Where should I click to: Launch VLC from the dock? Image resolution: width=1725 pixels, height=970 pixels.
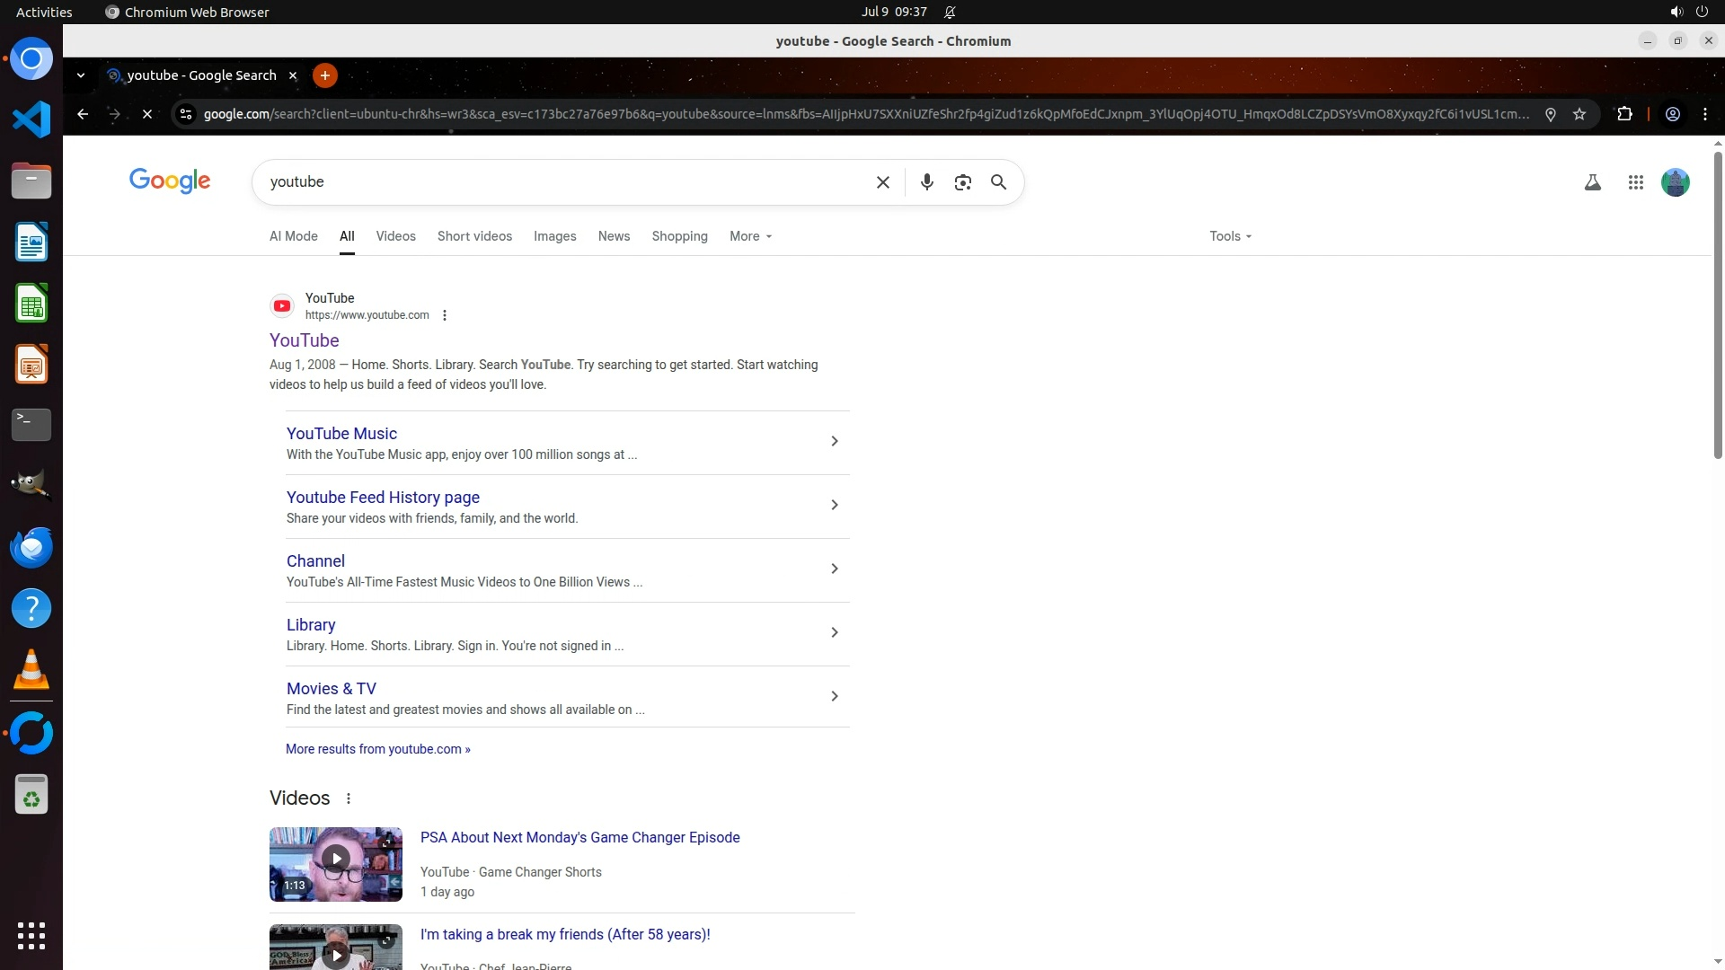(x=31, y=670)
